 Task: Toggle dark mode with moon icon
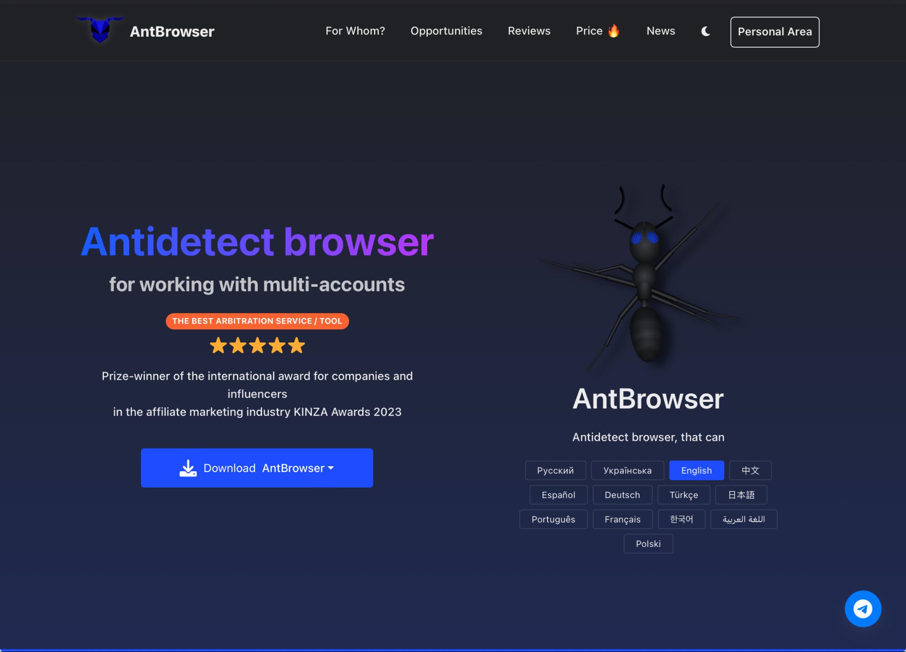[x=706, y=30]
